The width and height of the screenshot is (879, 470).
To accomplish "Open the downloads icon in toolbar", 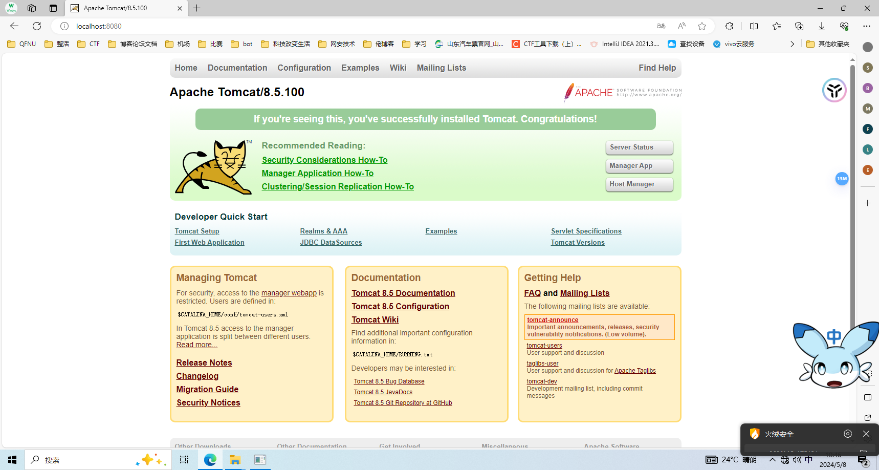I will 821,26.
